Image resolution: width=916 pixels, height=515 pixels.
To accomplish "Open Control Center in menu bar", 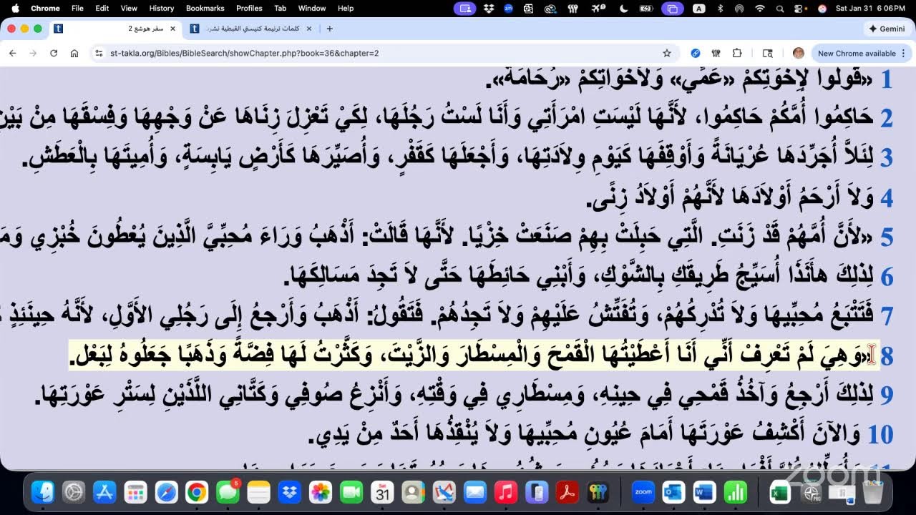I will click(x=800, y=8).
